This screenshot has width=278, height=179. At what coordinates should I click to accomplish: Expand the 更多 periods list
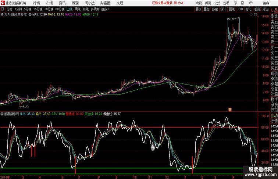106,9
